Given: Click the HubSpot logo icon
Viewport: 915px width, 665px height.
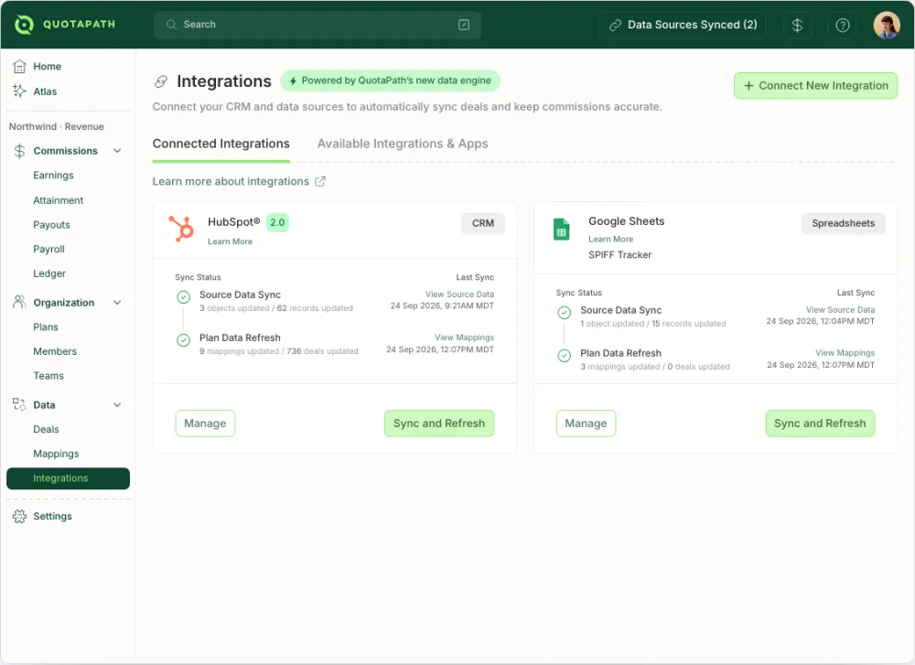Looking at the screenshot, I should (181, 228).
